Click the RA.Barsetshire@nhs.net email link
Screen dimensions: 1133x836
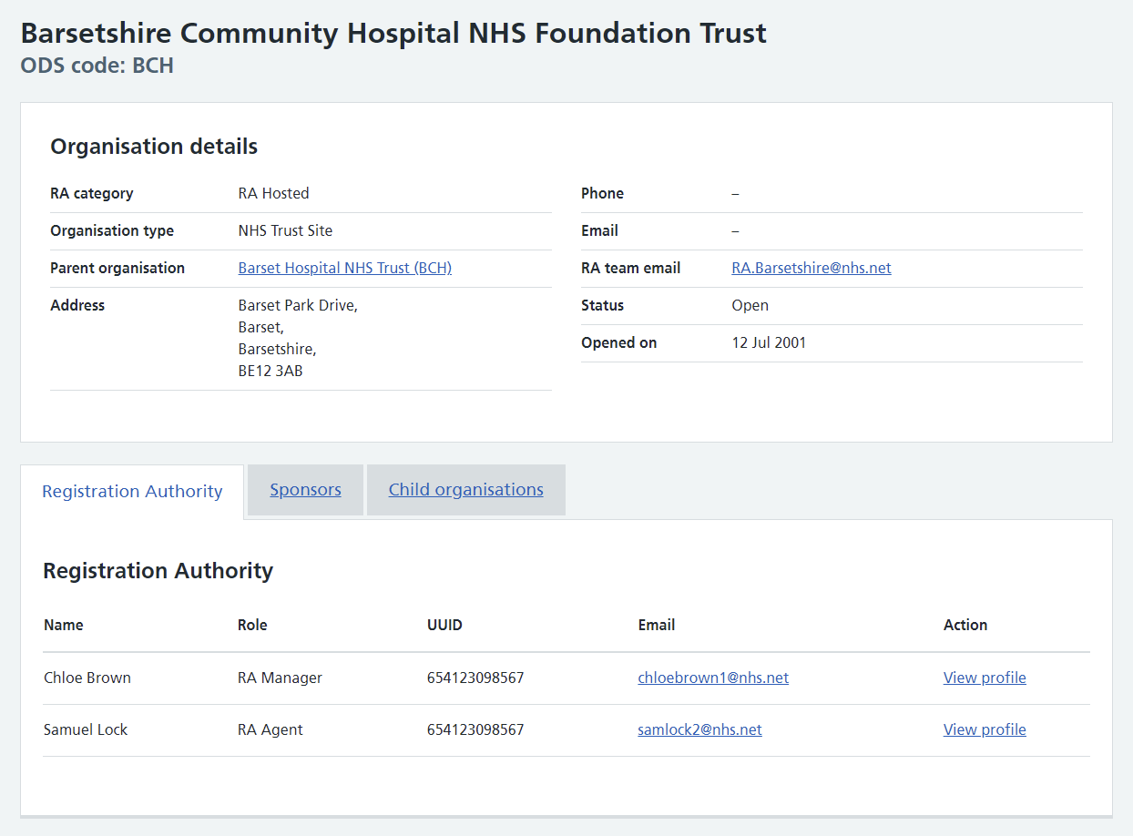(811, 268)
